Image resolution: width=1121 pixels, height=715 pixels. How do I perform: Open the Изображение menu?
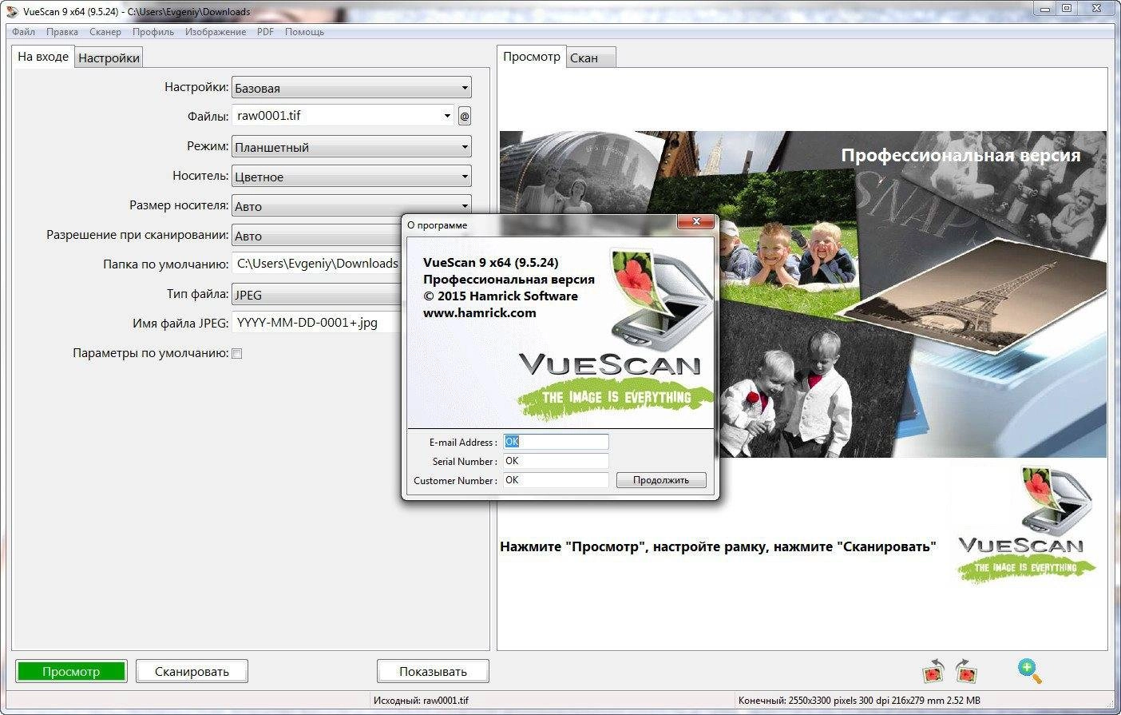coord(216,32)
